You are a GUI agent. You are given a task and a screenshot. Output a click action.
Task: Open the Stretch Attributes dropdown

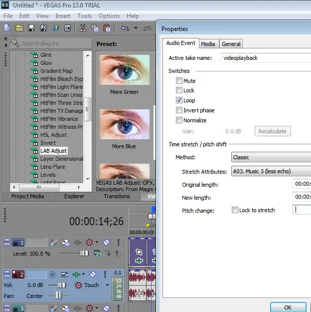point(271,171)
